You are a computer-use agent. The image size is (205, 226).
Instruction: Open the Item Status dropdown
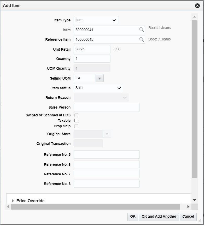[98, 88]
